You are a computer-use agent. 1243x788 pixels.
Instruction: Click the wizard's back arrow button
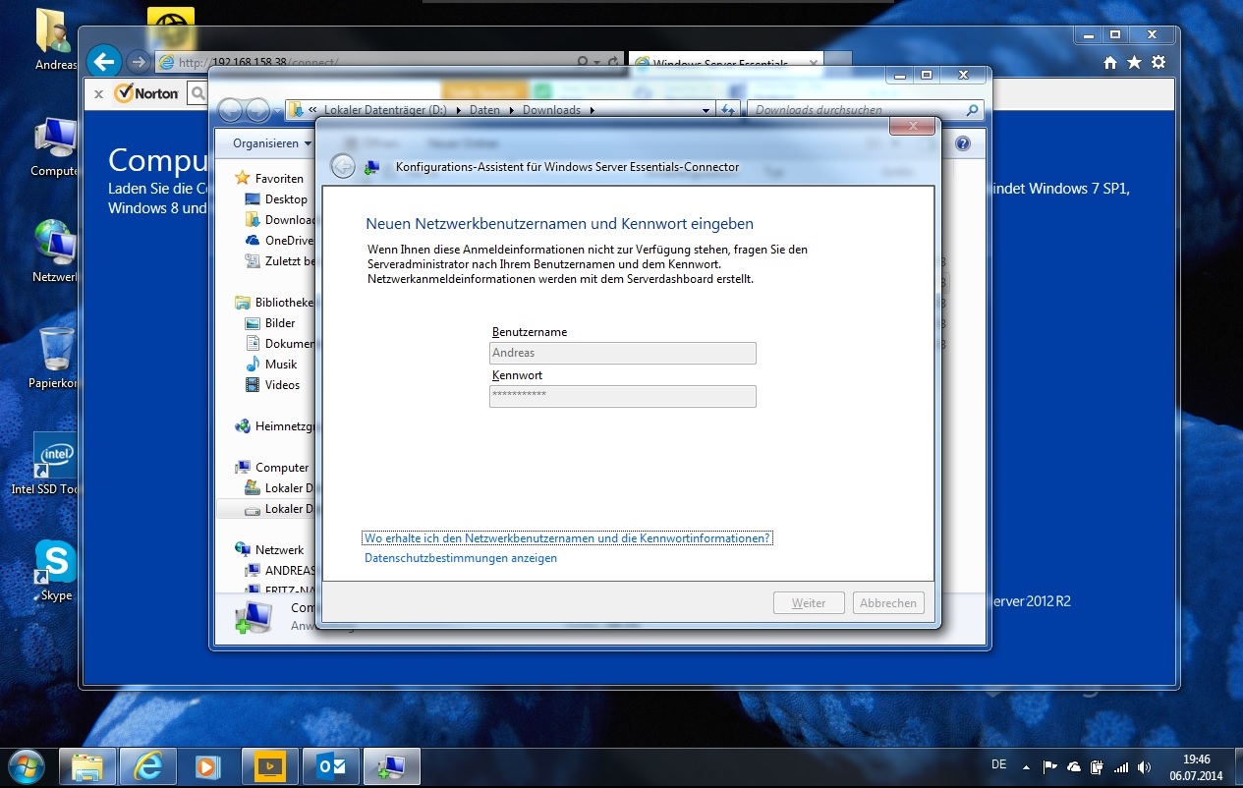coord(342,166)
